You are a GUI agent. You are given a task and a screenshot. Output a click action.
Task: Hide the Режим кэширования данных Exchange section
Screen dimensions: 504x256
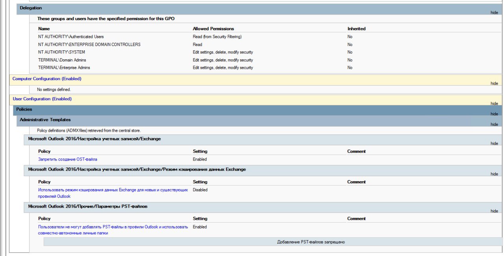tap(494, 174)
